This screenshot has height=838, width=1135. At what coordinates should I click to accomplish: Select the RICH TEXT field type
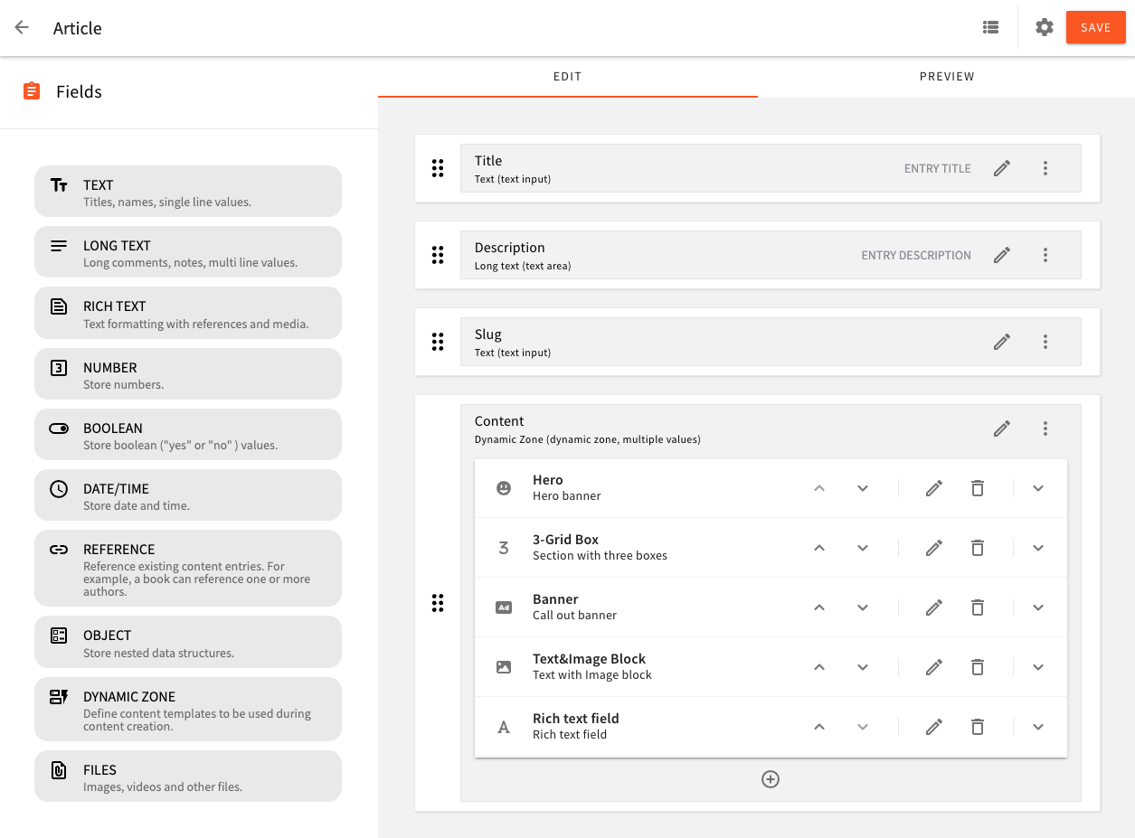187,312
